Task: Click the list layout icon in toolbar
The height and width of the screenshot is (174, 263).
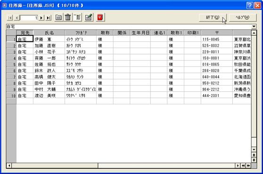Action: pyautogui.click(x=77, y=17)
